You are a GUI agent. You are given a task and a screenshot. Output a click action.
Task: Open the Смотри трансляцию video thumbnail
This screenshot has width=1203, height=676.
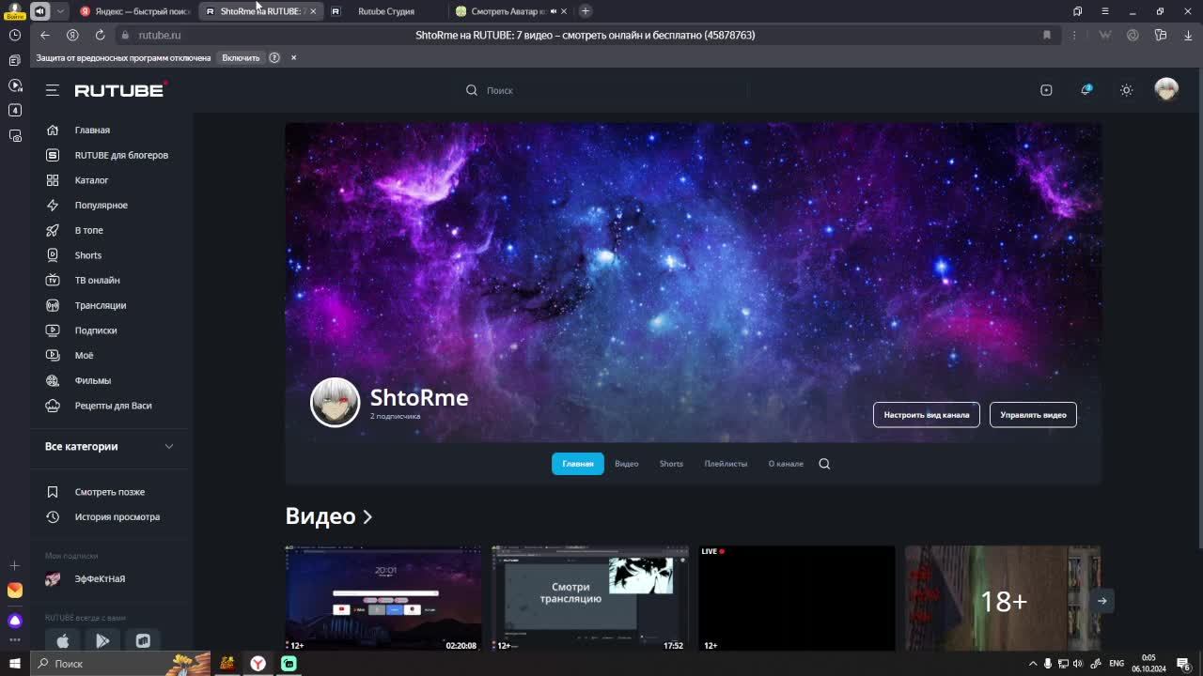pos(589,598)
